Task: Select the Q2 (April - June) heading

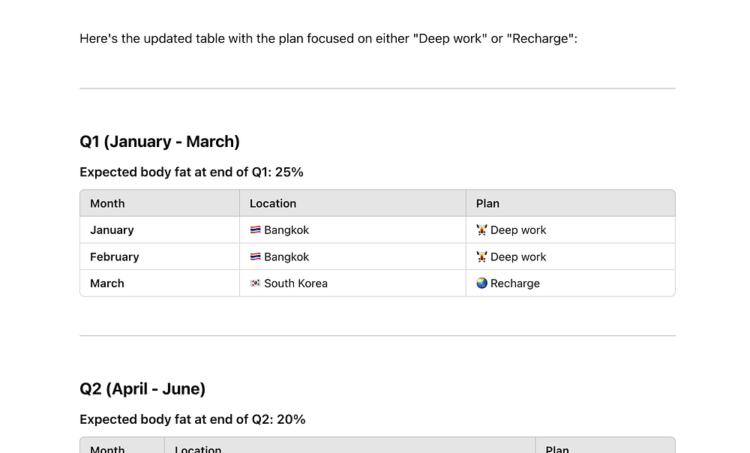Action: (x=142, y=388)
